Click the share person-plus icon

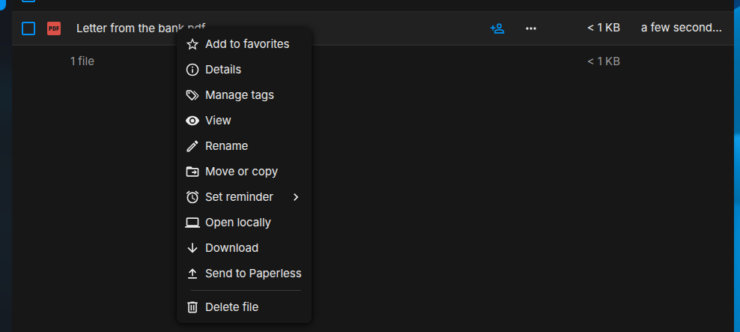pyautogui.click(x=497, y=28)
